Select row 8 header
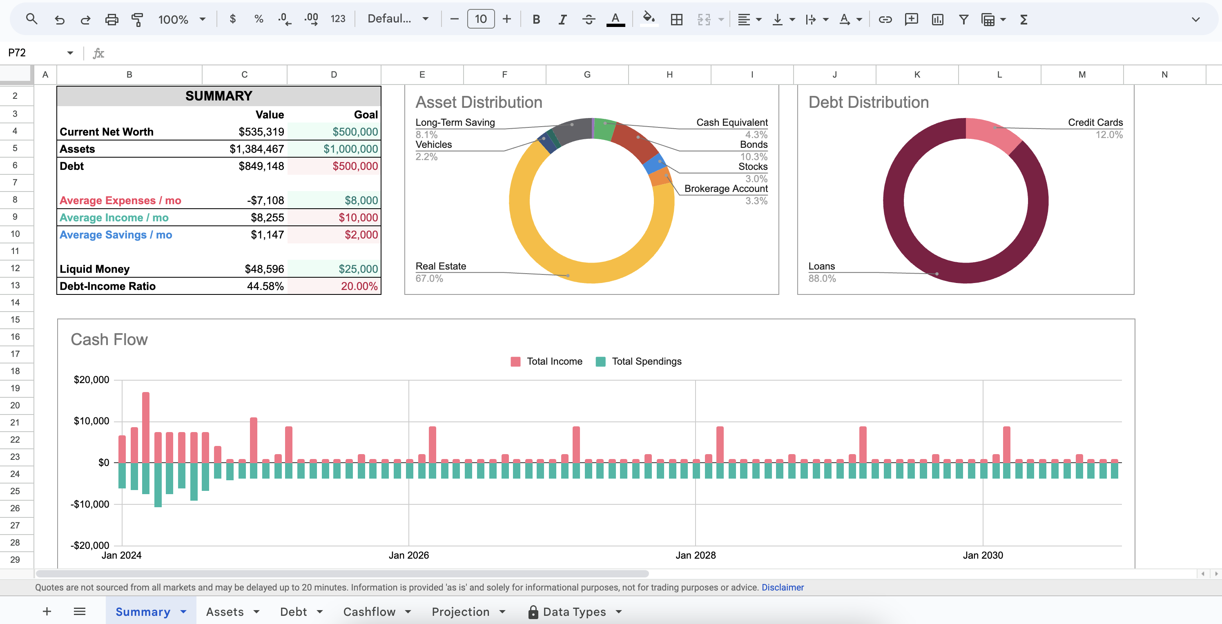This screenshot has width=1222, height=624. click(15, 200)
